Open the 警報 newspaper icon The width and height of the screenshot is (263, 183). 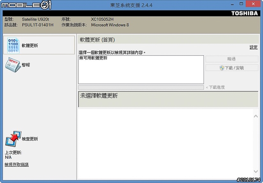click(x=13, y=65)
